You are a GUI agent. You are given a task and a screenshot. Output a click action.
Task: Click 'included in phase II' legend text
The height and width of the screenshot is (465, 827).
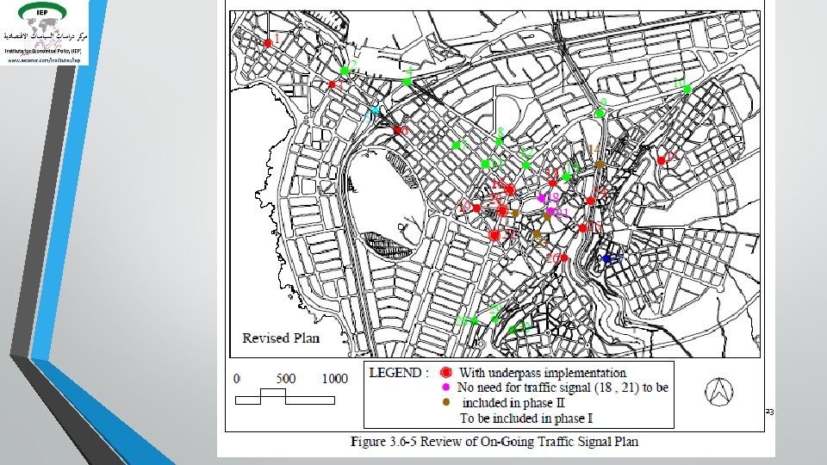(513, 403)
